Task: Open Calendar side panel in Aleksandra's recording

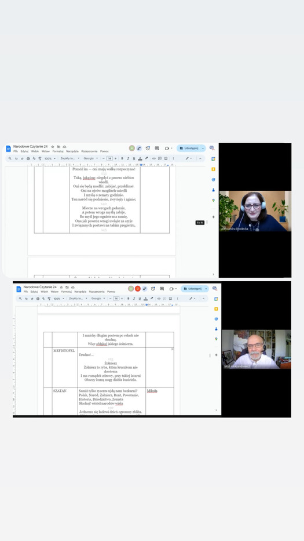Action: 213,159
